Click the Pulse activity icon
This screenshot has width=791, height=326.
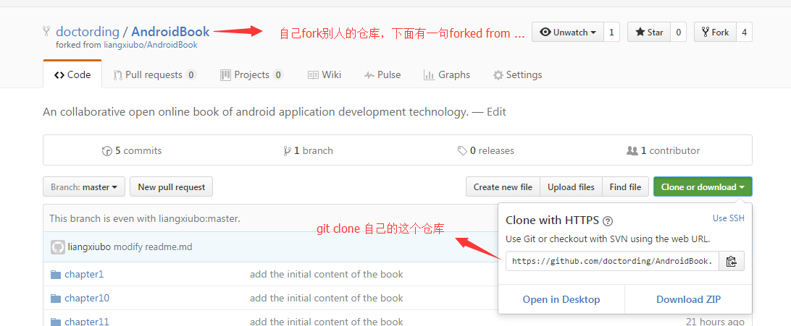pos(369,75)
